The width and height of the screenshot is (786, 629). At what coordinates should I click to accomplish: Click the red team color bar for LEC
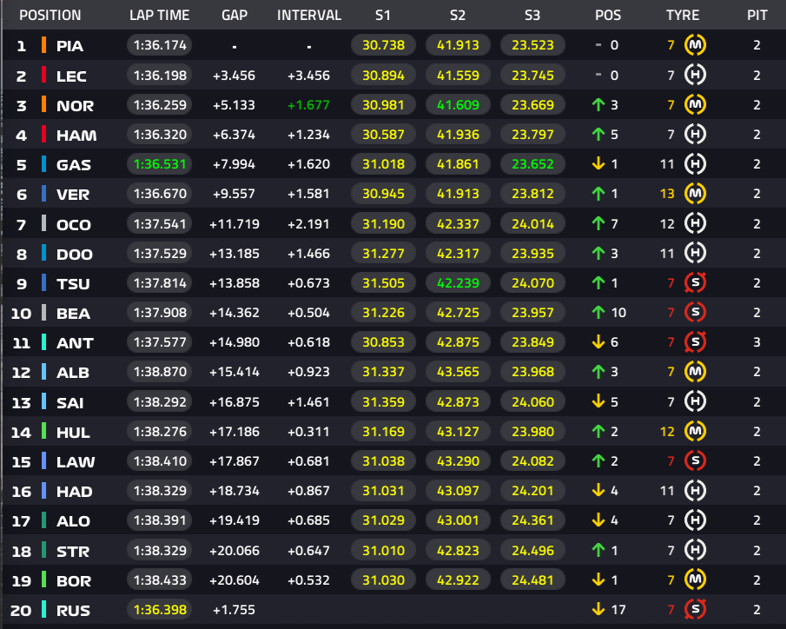(x=44, y=75)
